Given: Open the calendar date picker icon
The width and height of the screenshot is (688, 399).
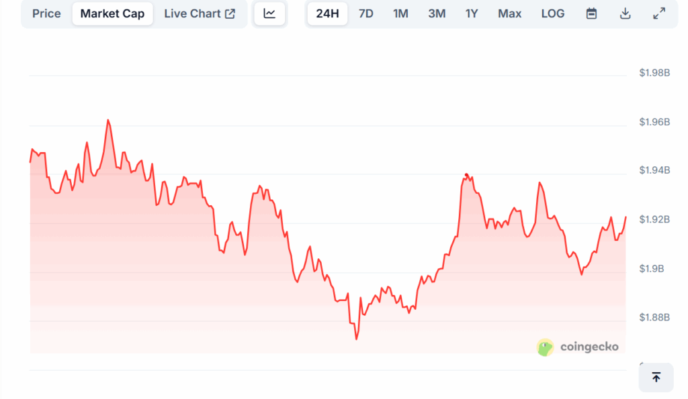Looking at the screenshot, I should (x=591, y=13).
